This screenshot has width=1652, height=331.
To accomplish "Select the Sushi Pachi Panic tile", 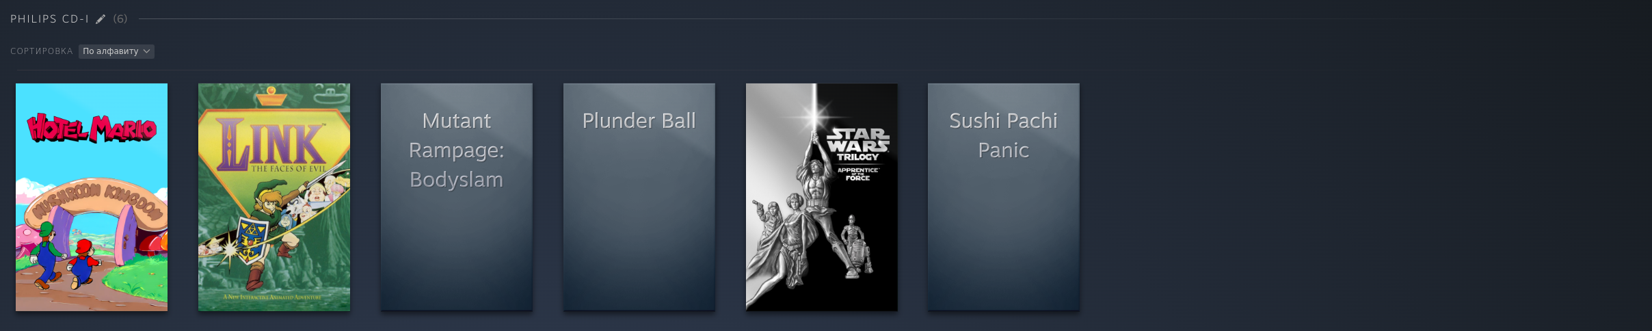I will tap(1004, 197).
